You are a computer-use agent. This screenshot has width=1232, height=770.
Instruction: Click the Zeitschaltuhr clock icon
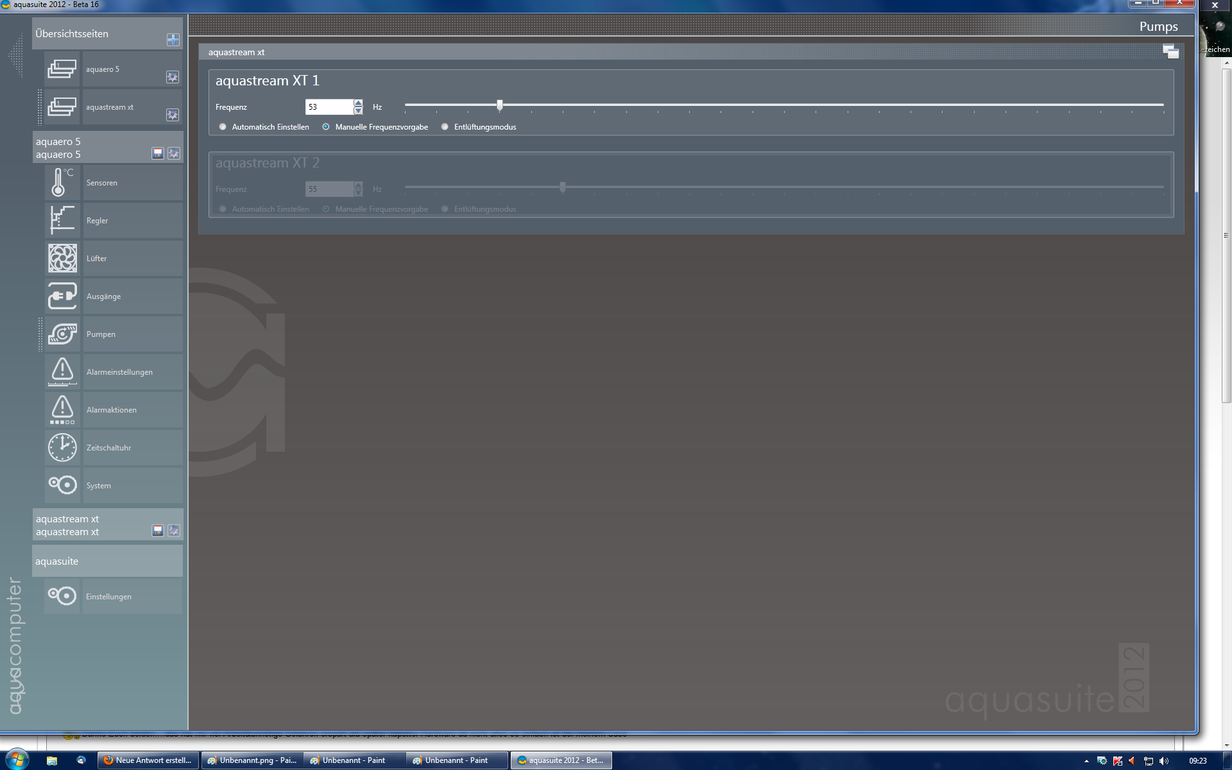(x=62, y=448)
